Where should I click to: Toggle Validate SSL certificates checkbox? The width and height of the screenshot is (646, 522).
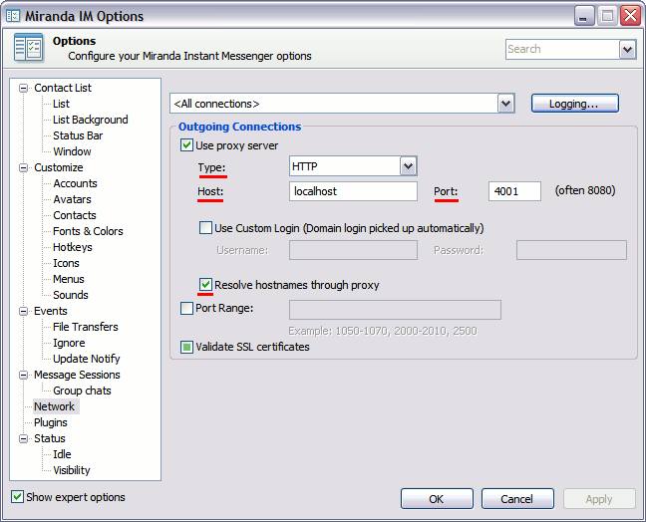(x=186, y=347)
